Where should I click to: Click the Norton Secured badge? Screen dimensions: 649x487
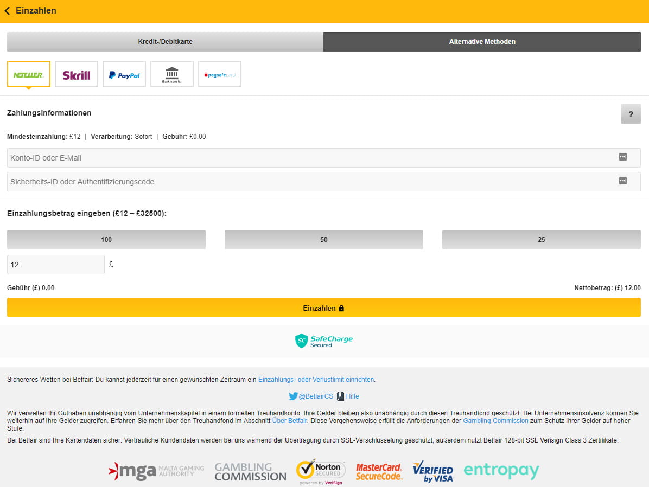(x=321, y=471)
